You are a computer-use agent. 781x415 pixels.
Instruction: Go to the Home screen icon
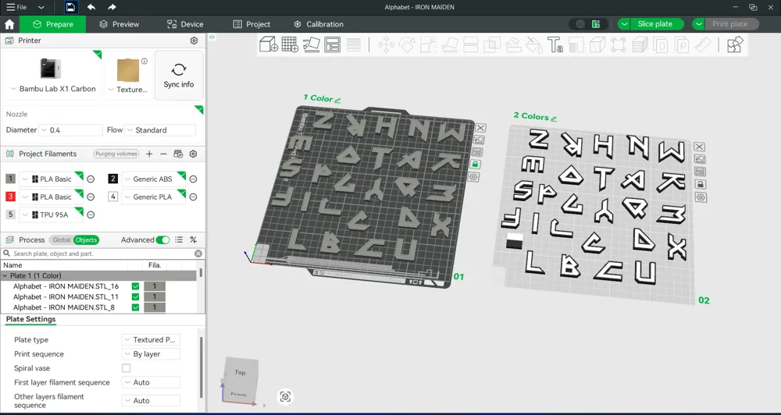pyautogui.click(x=9, y=24)
